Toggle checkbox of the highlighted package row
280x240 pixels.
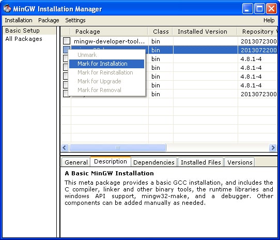(66, 50)
